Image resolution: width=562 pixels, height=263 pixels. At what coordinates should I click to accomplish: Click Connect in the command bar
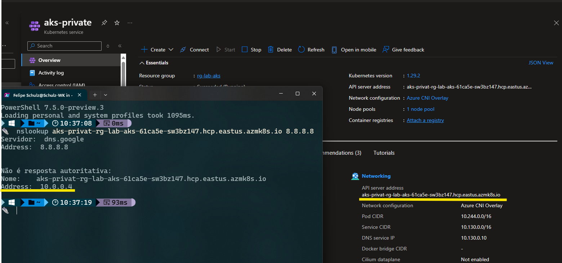click(x=195, y=50)
